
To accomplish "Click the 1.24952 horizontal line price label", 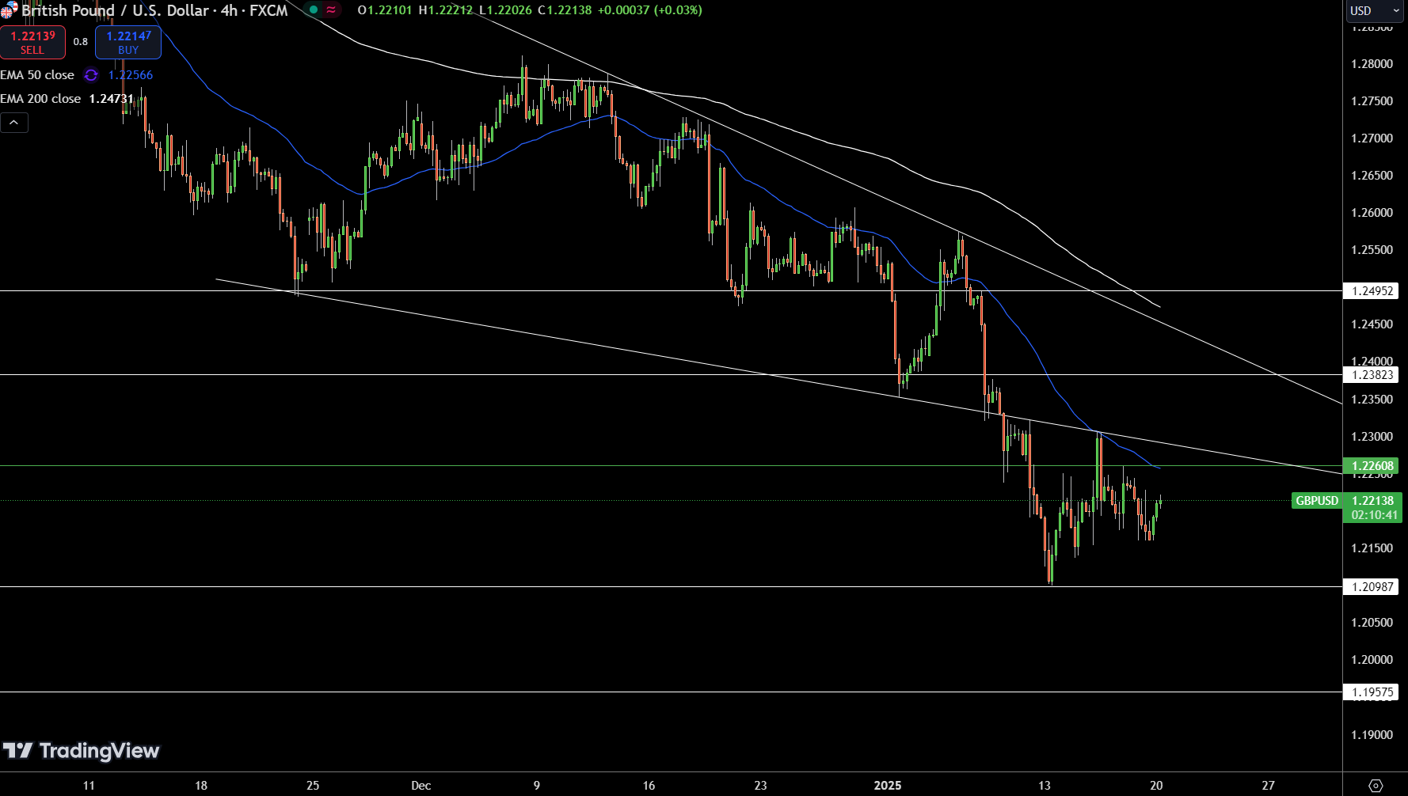I will (1372, 291).
